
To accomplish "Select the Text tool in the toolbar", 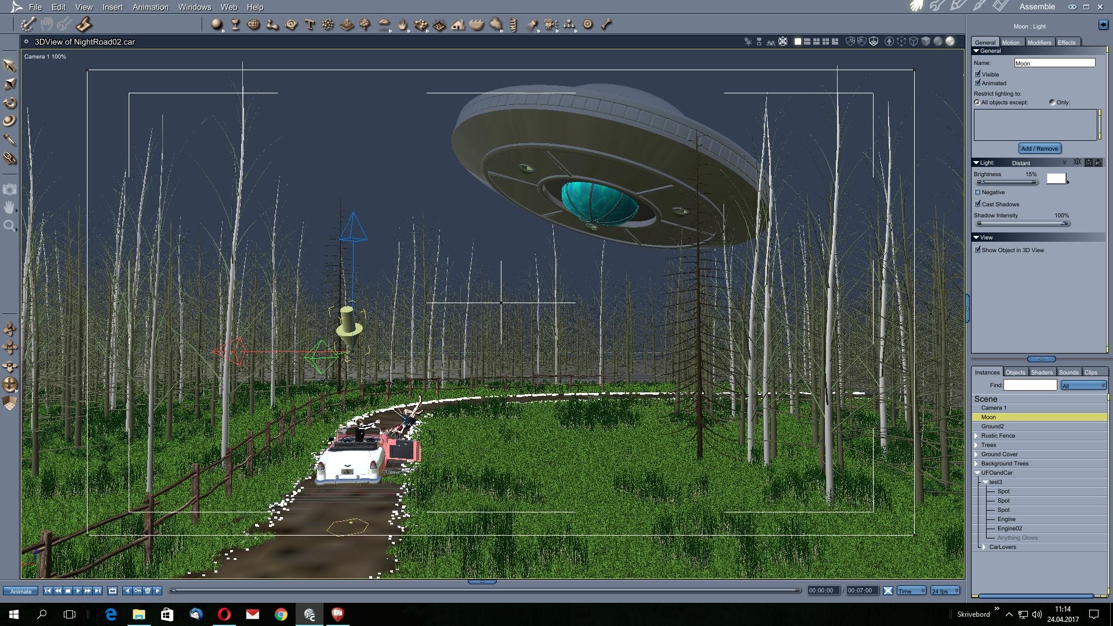I will coord(310,24).
